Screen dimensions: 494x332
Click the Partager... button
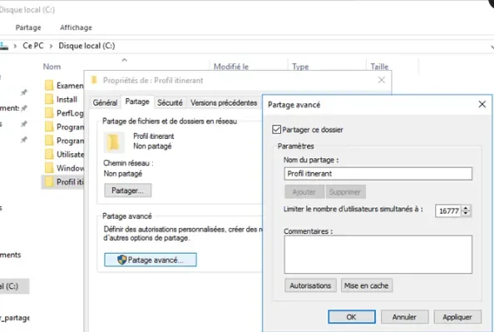click(128, 191)
